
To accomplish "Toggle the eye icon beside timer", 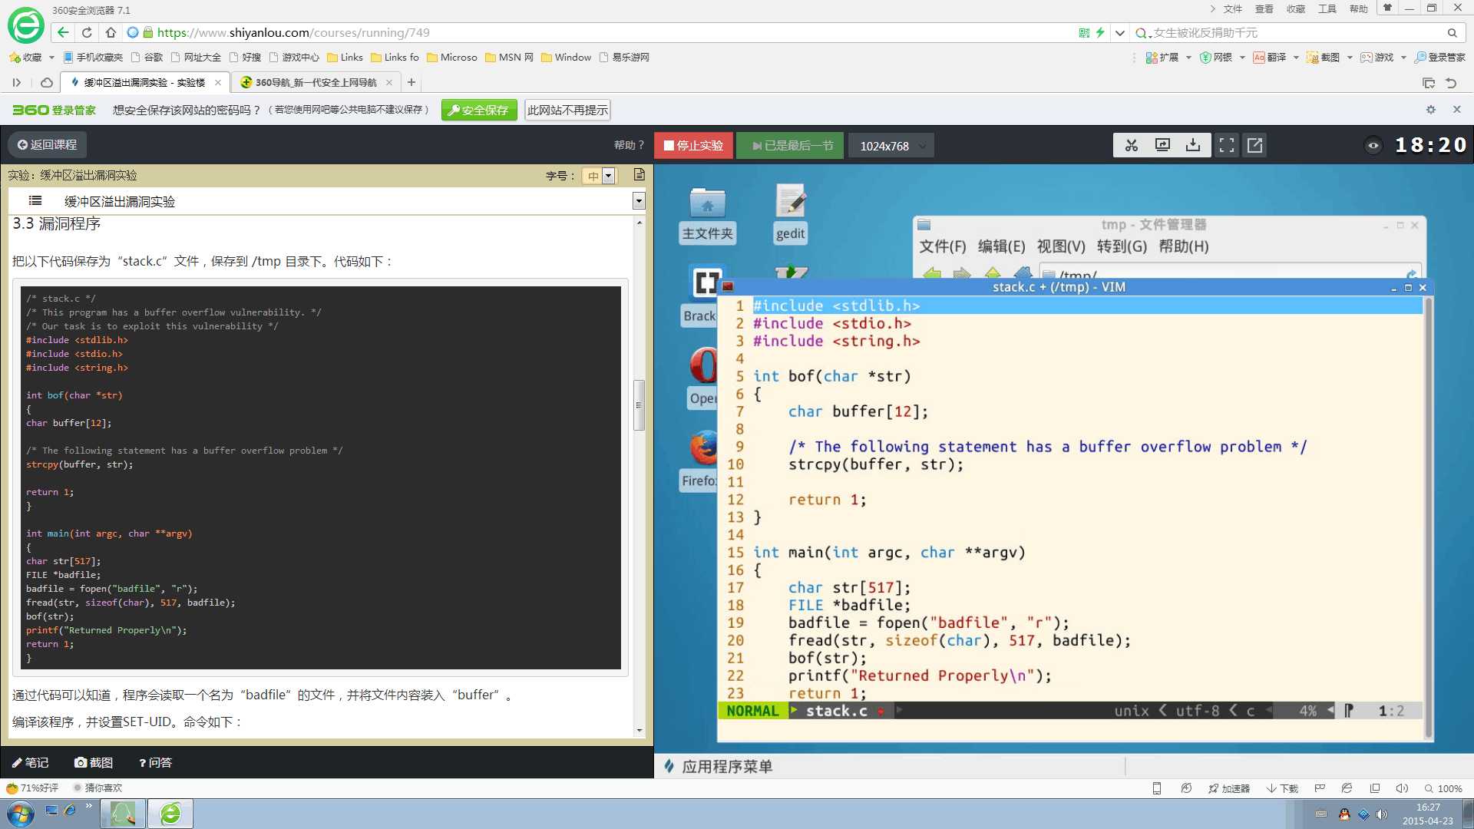I will tap(1373, 145).
